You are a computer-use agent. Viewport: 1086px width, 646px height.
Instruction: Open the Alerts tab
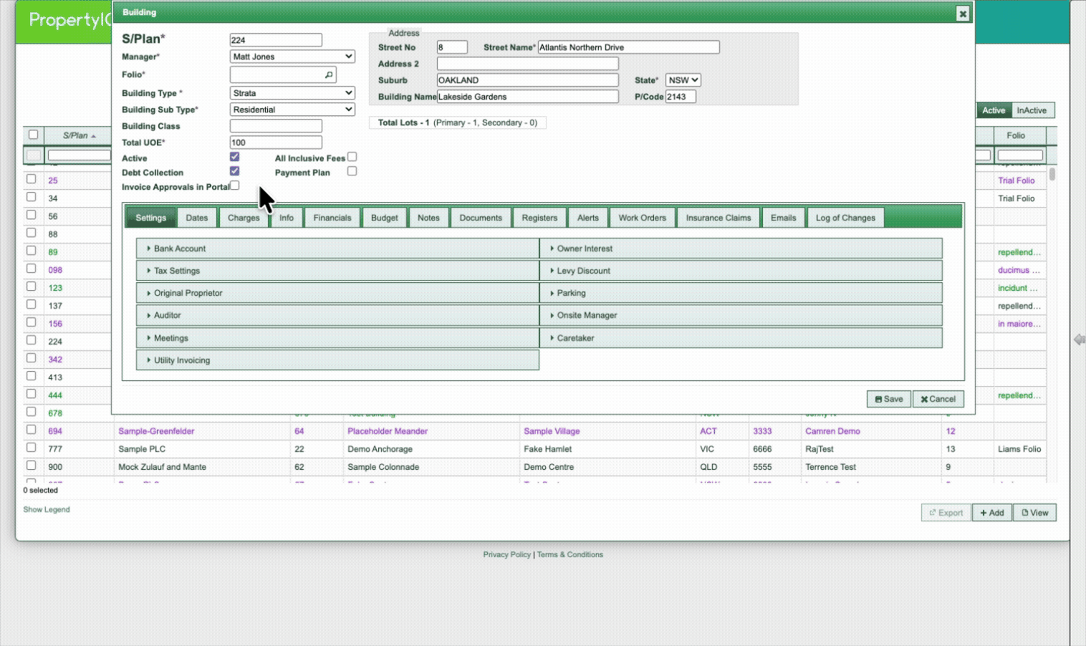tap(588, 218)
